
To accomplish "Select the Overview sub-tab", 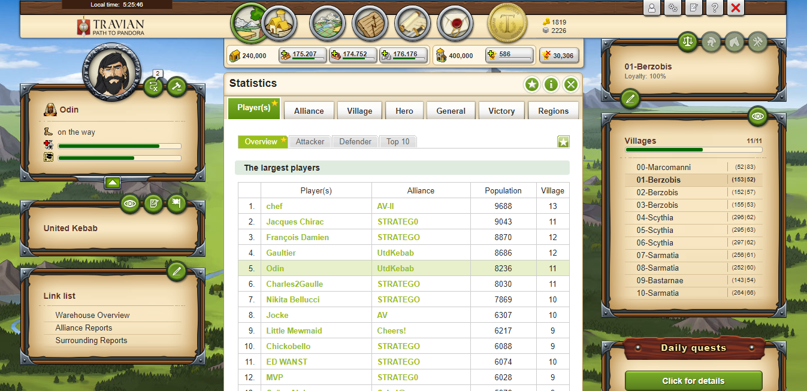I will click(x=262, y=142).
